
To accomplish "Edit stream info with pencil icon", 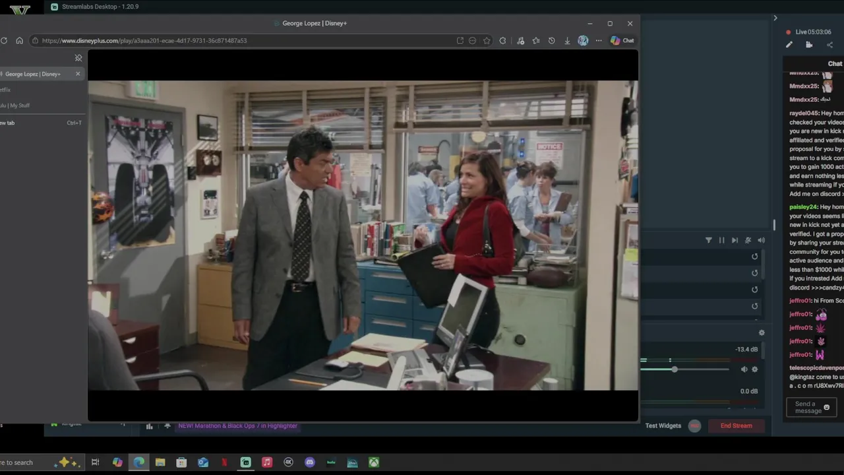I will 789,45.
